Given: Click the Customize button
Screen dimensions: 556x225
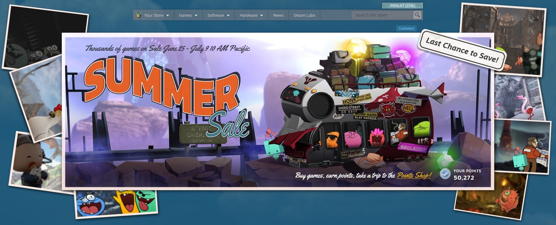Looking at the screenshot, I should point(406,28).
